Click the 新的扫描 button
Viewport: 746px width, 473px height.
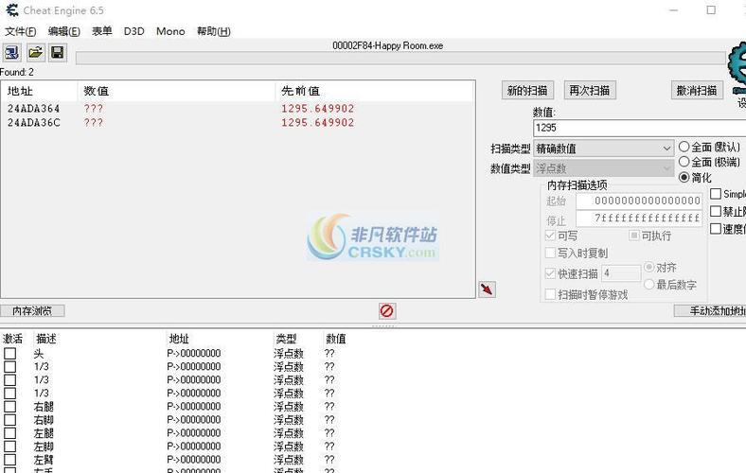pyautogui.click(x=527, y=90)
